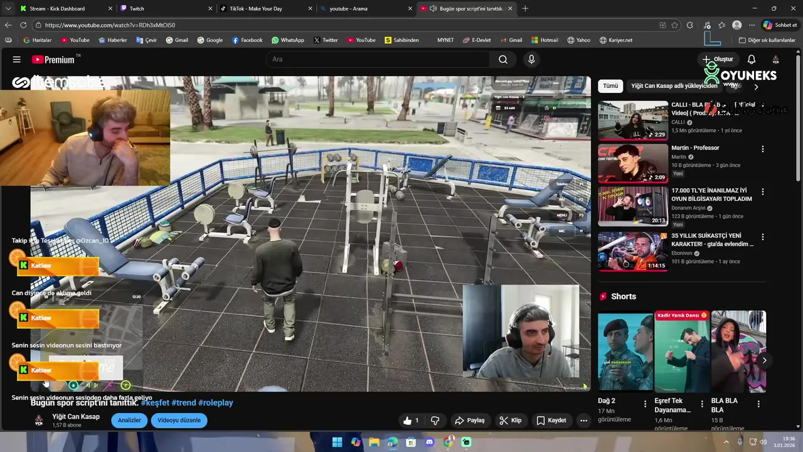The height and width of the screenshot is (452, 803).
Task: Open Diğer sık kullanılanlar bookmarks folder
Action: point(767,40)
